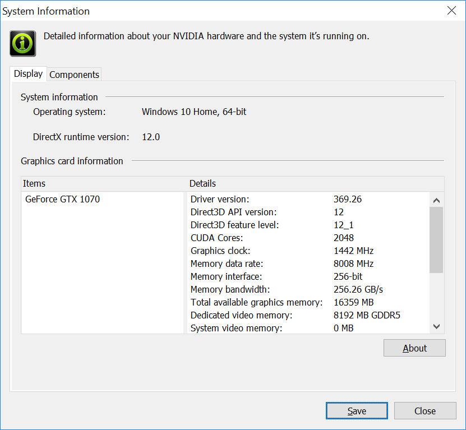This screenshot has width=466, height=430.
Task: Close the System Information dialog
Action: pos(425,411)
